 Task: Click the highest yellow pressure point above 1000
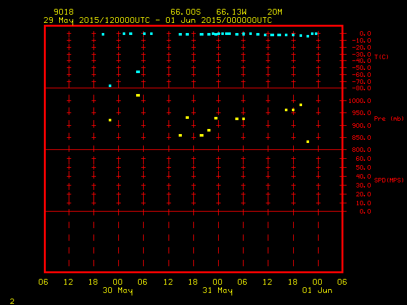138,95
